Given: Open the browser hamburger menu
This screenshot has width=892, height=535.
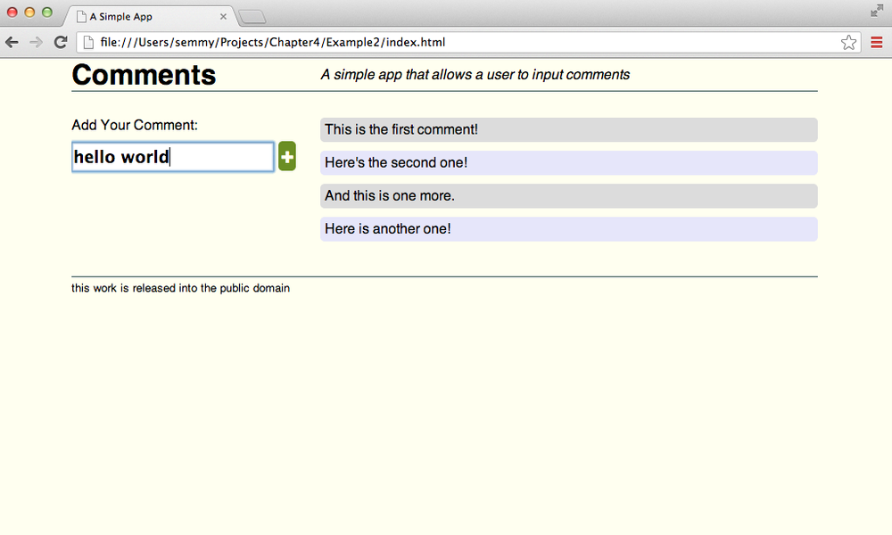Looking at the screenshot, I should tap(877, 42).
